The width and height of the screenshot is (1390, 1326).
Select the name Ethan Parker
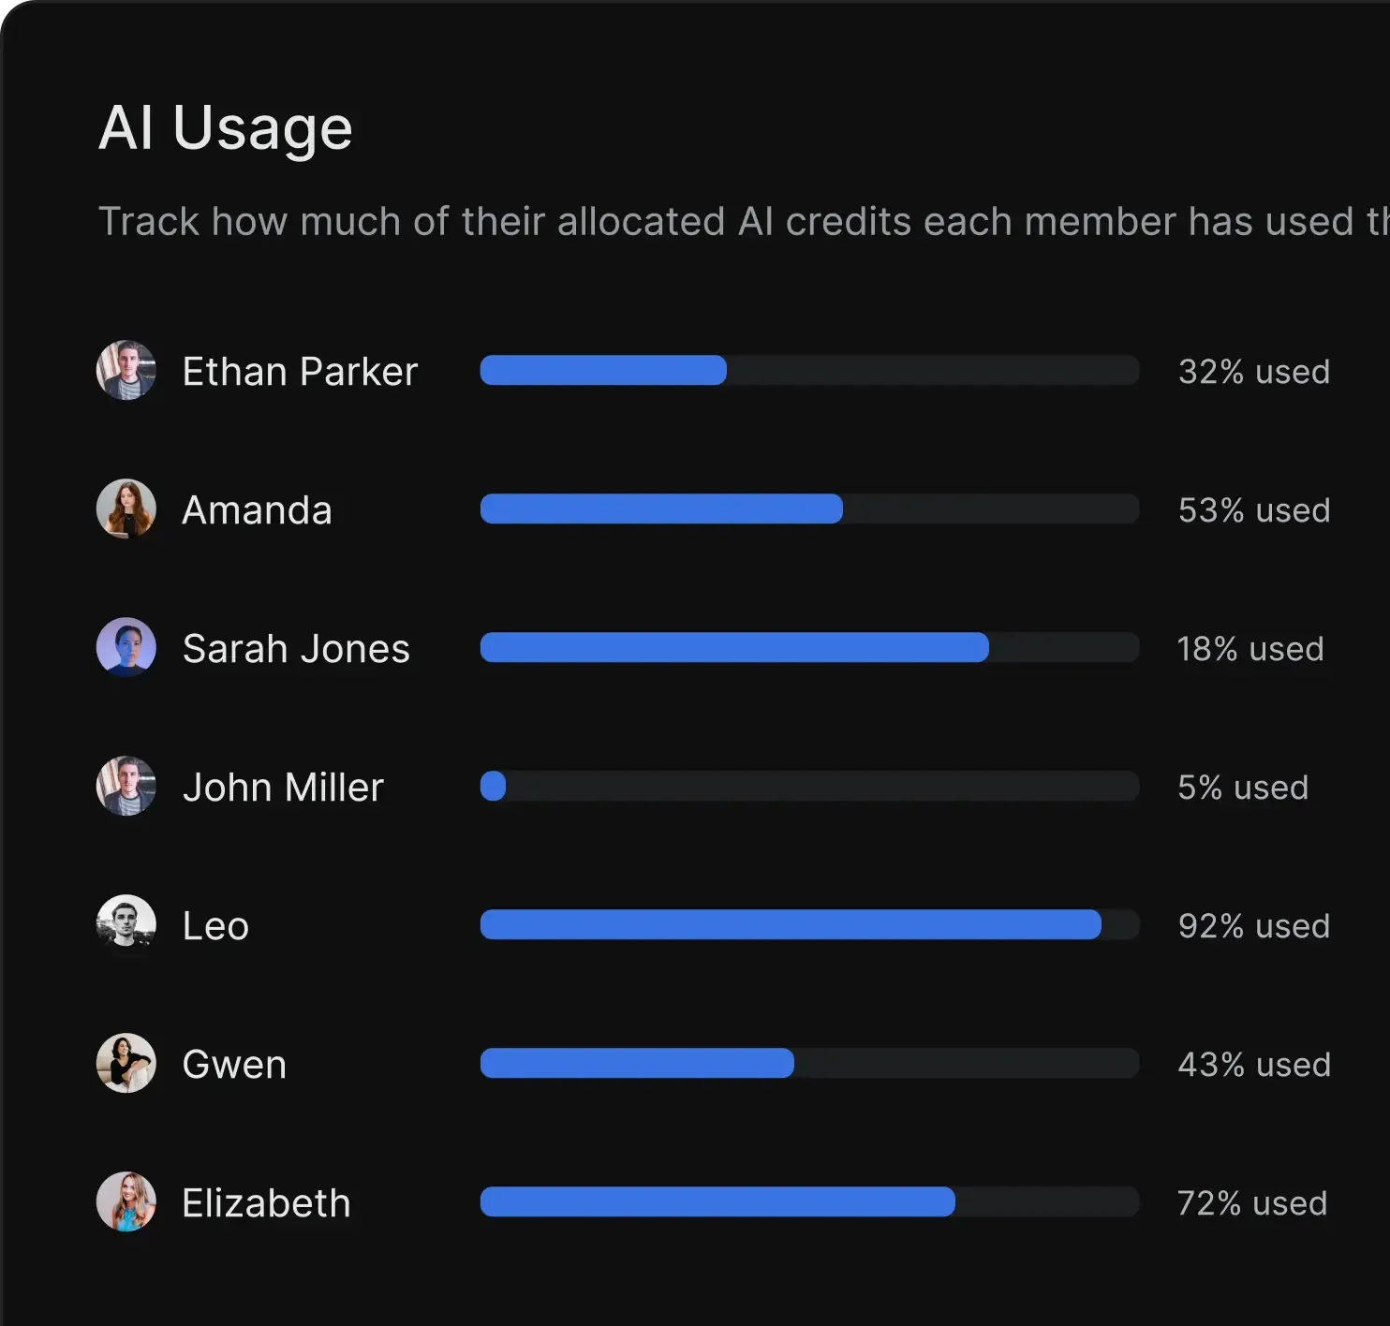pyautogui.click(x=300, y=371)
